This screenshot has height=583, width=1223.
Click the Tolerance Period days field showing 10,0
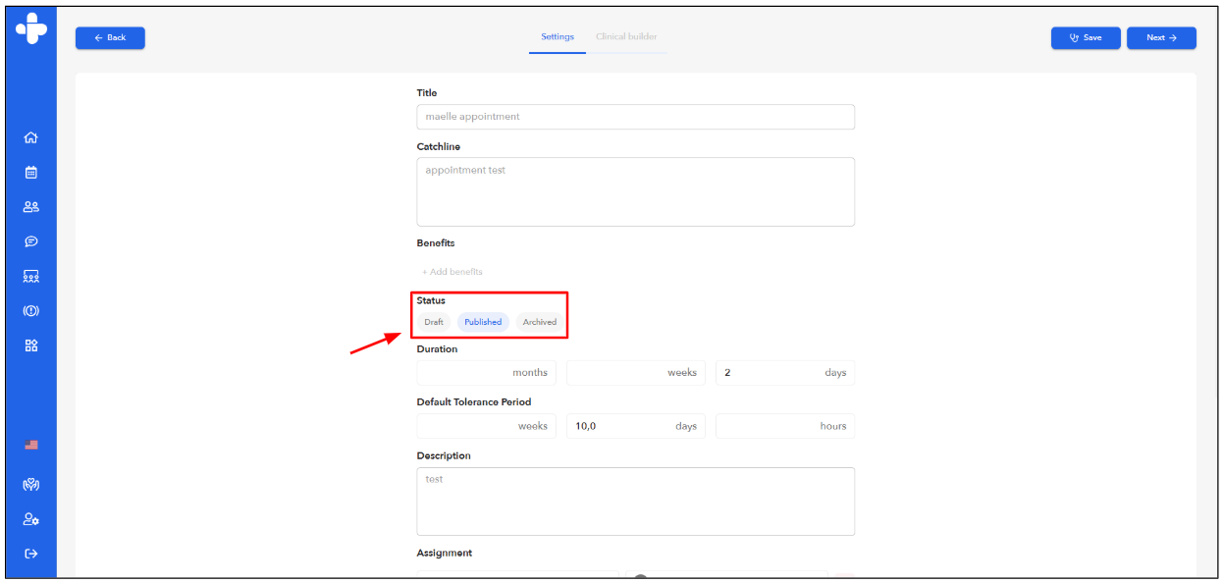point(636,426)
